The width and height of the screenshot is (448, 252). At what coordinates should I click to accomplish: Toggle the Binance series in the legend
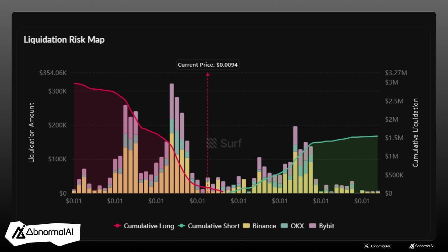[x=264, y=226]
